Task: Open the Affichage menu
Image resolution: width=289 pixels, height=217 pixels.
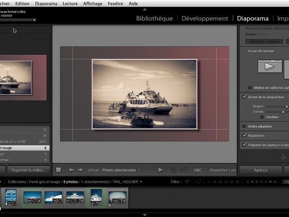Action: click(x=93, y=4)
